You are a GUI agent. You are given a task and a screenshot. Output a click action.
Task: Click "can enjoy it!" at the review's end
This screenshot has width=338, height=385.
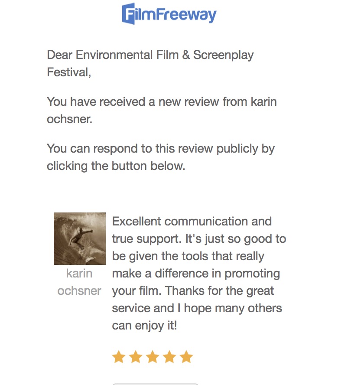tap(145, 326)
